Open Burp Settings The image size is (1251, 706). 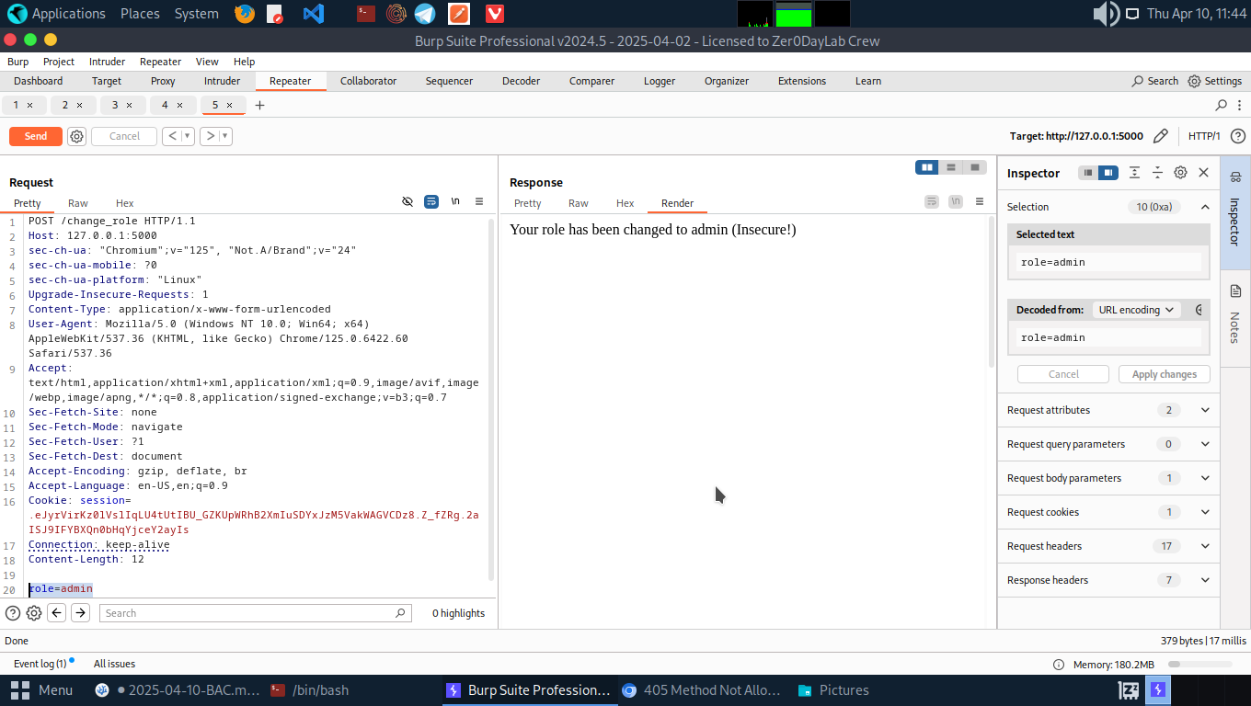tap(1215, 81)
